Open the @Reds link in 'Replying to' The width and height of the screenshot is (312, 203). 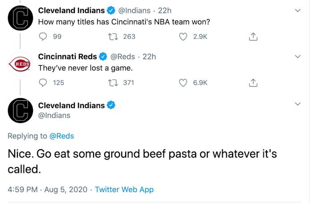tap(62, 136)
